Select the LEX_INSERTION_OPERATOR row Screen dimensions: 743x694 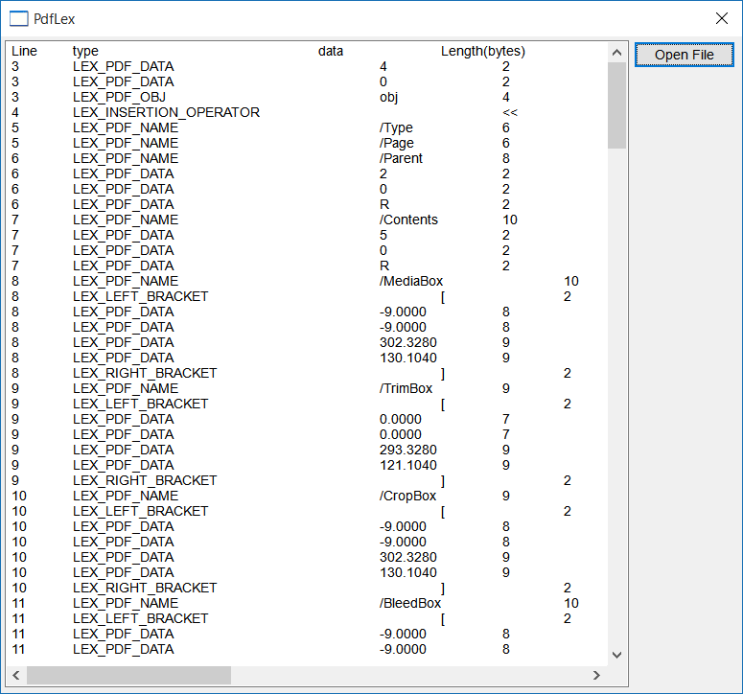pos(307,112)
